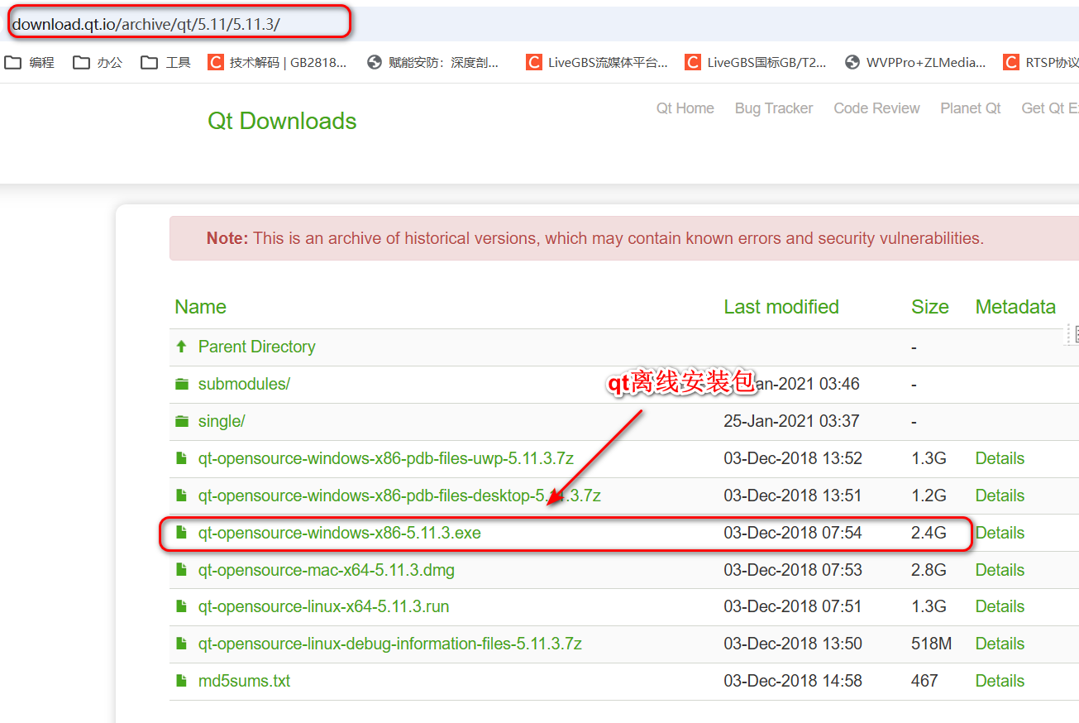Open the RTSP协议 bookmark
The image size is (1079, 723).
(x=1041, y=62)
